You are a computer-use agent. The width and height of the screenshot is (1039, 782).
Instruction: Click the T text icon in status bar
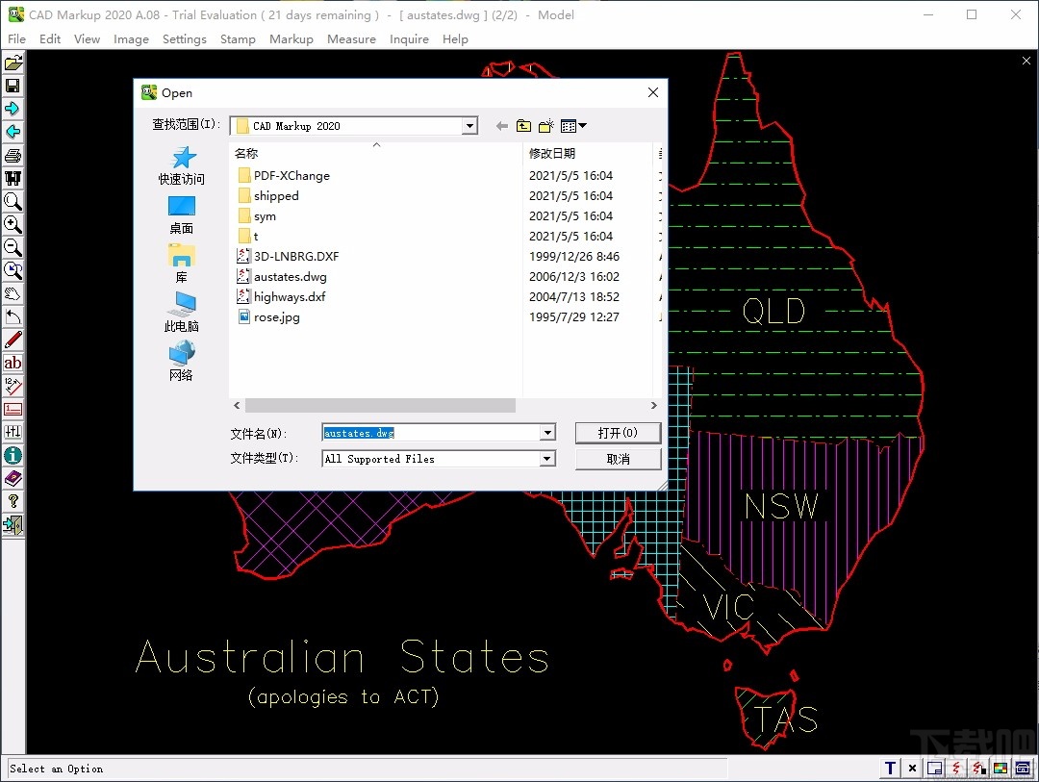(890, 768)
